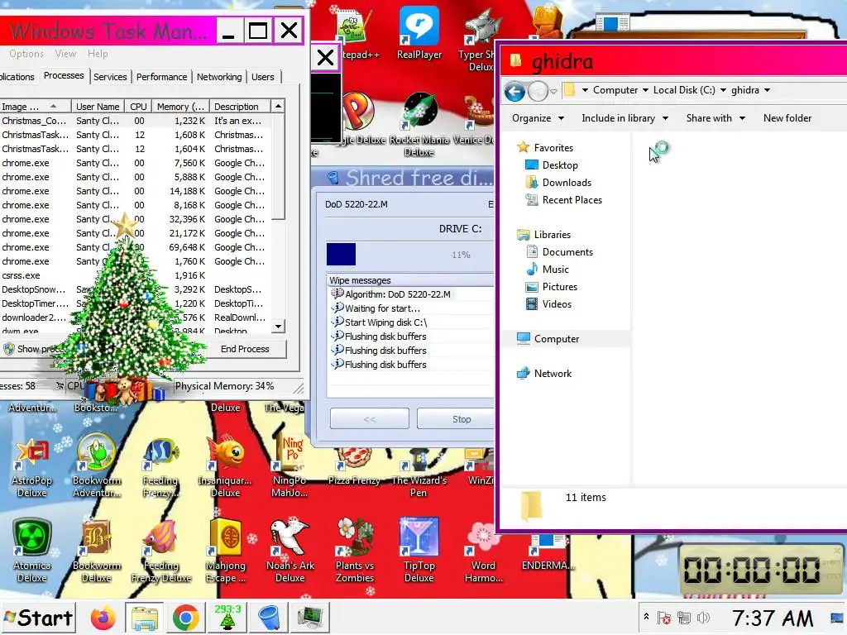
Task: Launch Feeding Frenzy desktop shortcut
Action: pyautogui.click(x=160, y=468)
